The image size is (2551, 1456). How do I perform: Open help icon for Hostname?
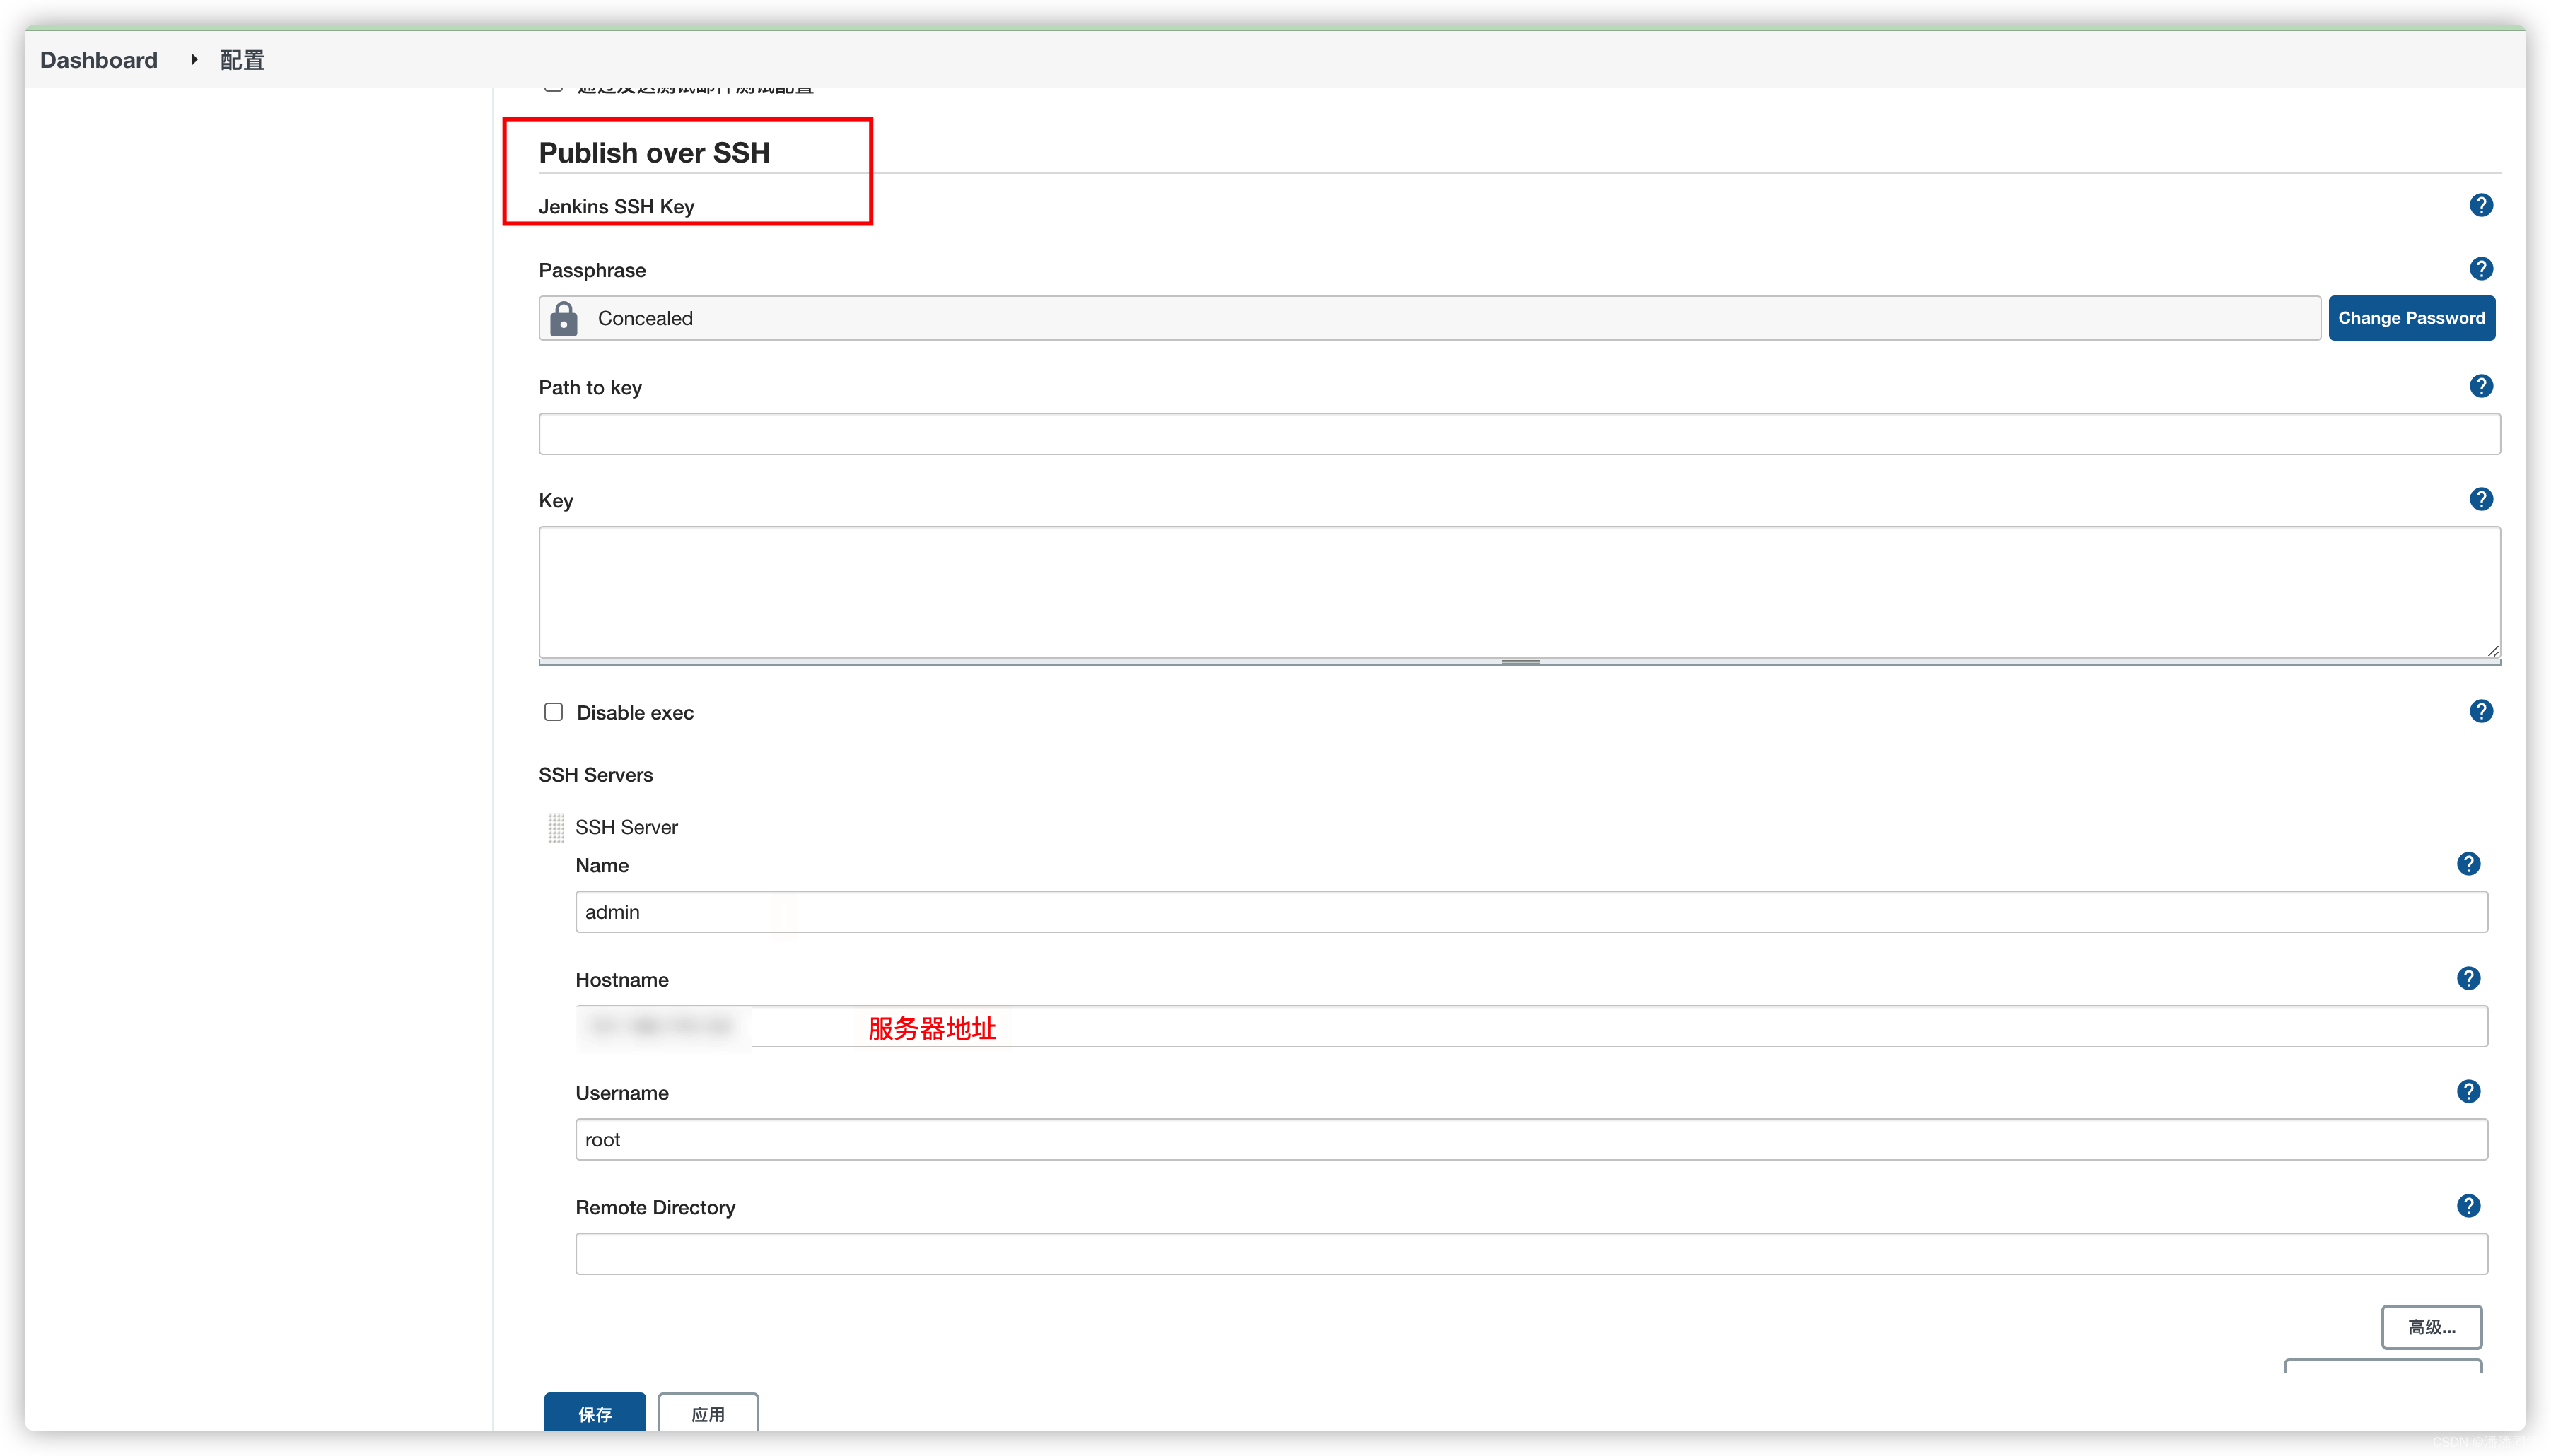coord(2468,978)
